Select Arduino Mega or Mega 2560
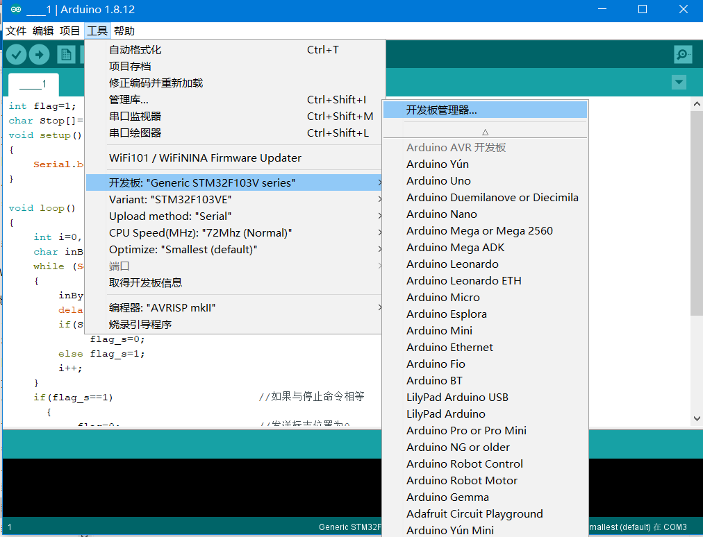Image resolution: width=703 pixels, height=537 pixels. 485,230
